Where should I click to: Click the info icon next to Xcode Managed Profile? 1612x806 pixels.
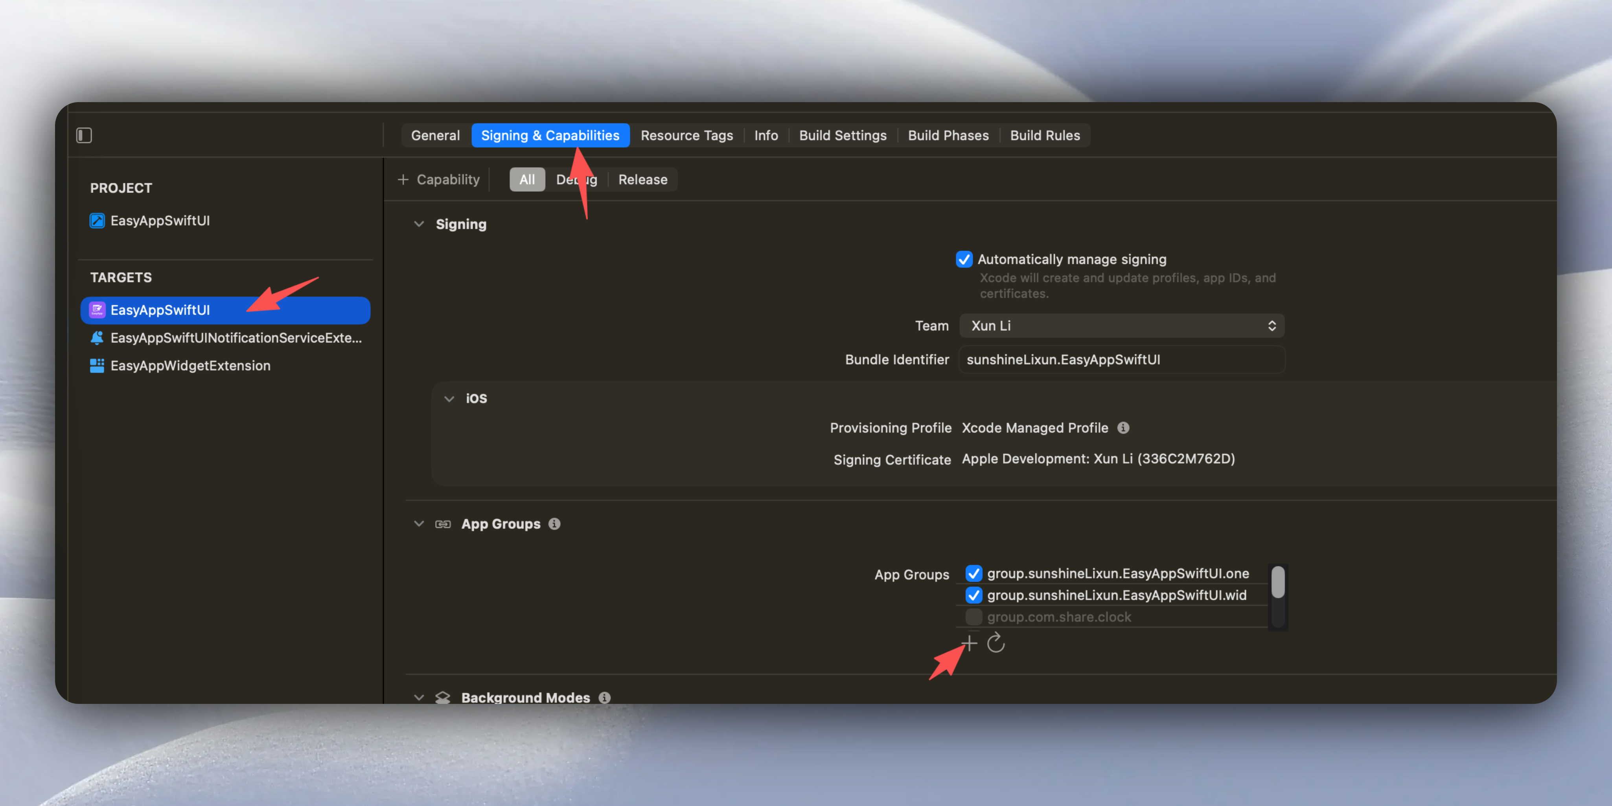pyautogui.click(x=1124, y=428)
